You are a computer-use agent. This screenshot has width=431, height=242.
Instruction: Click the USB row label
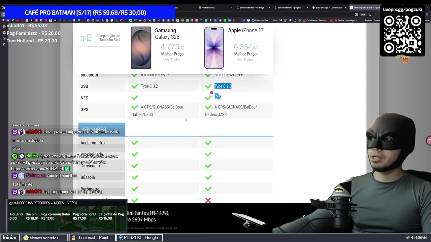(84, 86)
